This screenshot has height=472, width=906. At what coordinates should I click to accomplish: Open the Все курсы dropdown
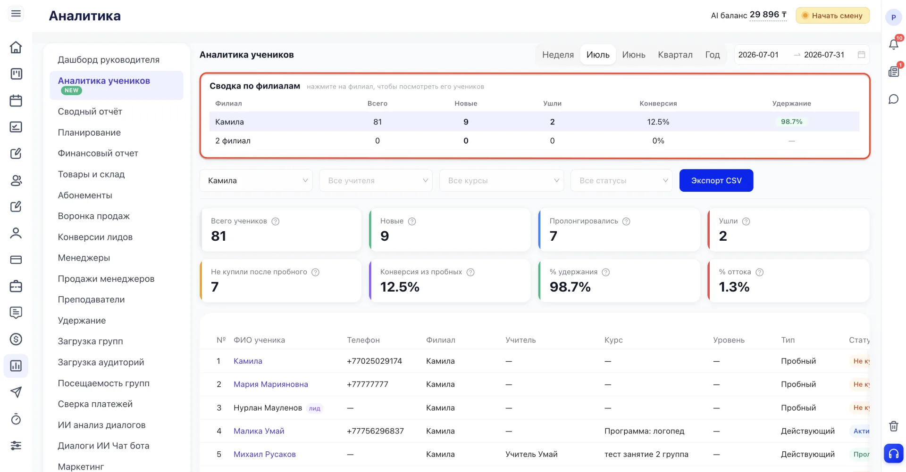[502, 180]
